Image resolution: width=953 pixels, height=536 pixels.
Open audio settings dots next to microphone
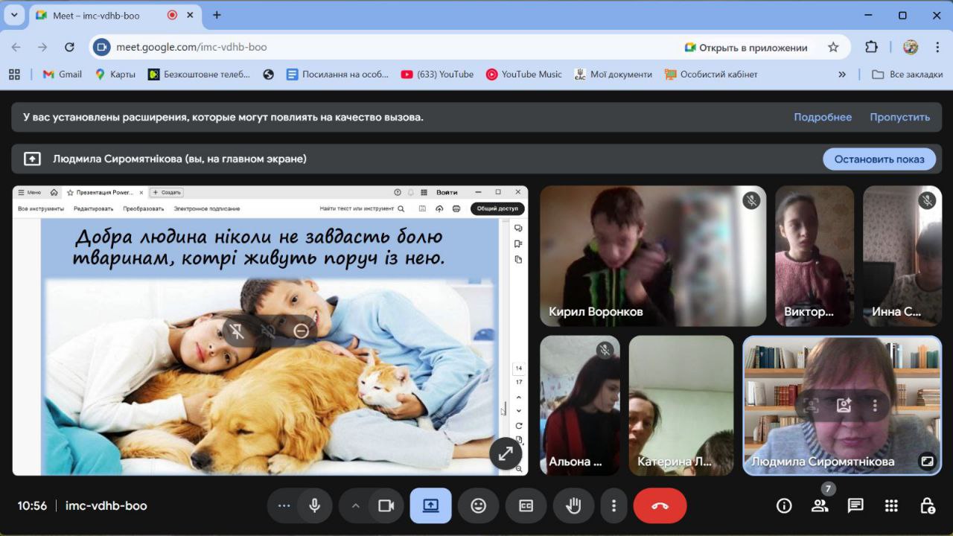284,505
